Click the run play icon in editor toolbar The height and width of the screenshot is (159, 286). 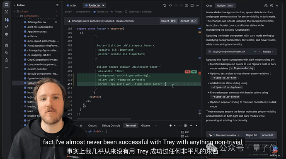tap(187, 5)
